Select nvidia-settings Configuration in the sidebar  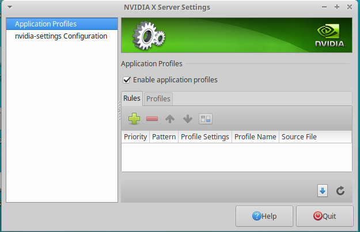coord(62,36)
